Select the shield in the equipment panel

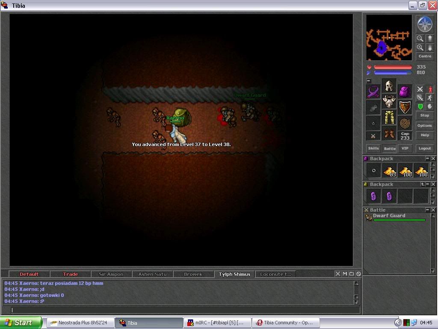(x=405, y=108)
